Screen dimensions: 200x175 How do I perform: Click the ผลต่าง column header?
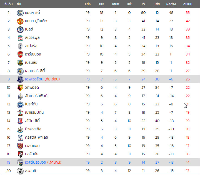click(x=171, y=4)
